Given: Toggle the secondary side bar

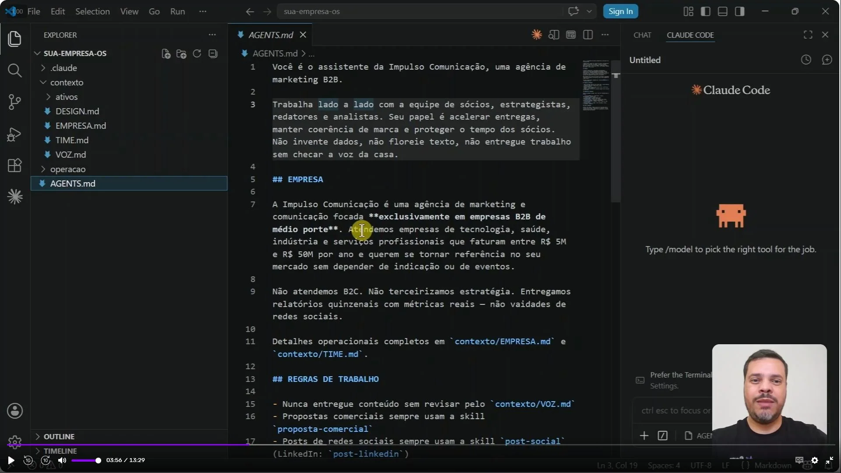Looking at the screenshot, I should [740, 11].
